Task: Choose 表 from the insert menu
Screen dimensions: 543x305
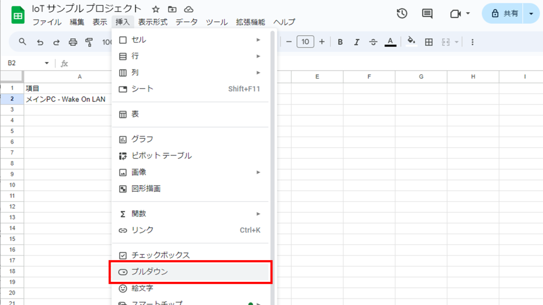Action: tap(191, 114)
